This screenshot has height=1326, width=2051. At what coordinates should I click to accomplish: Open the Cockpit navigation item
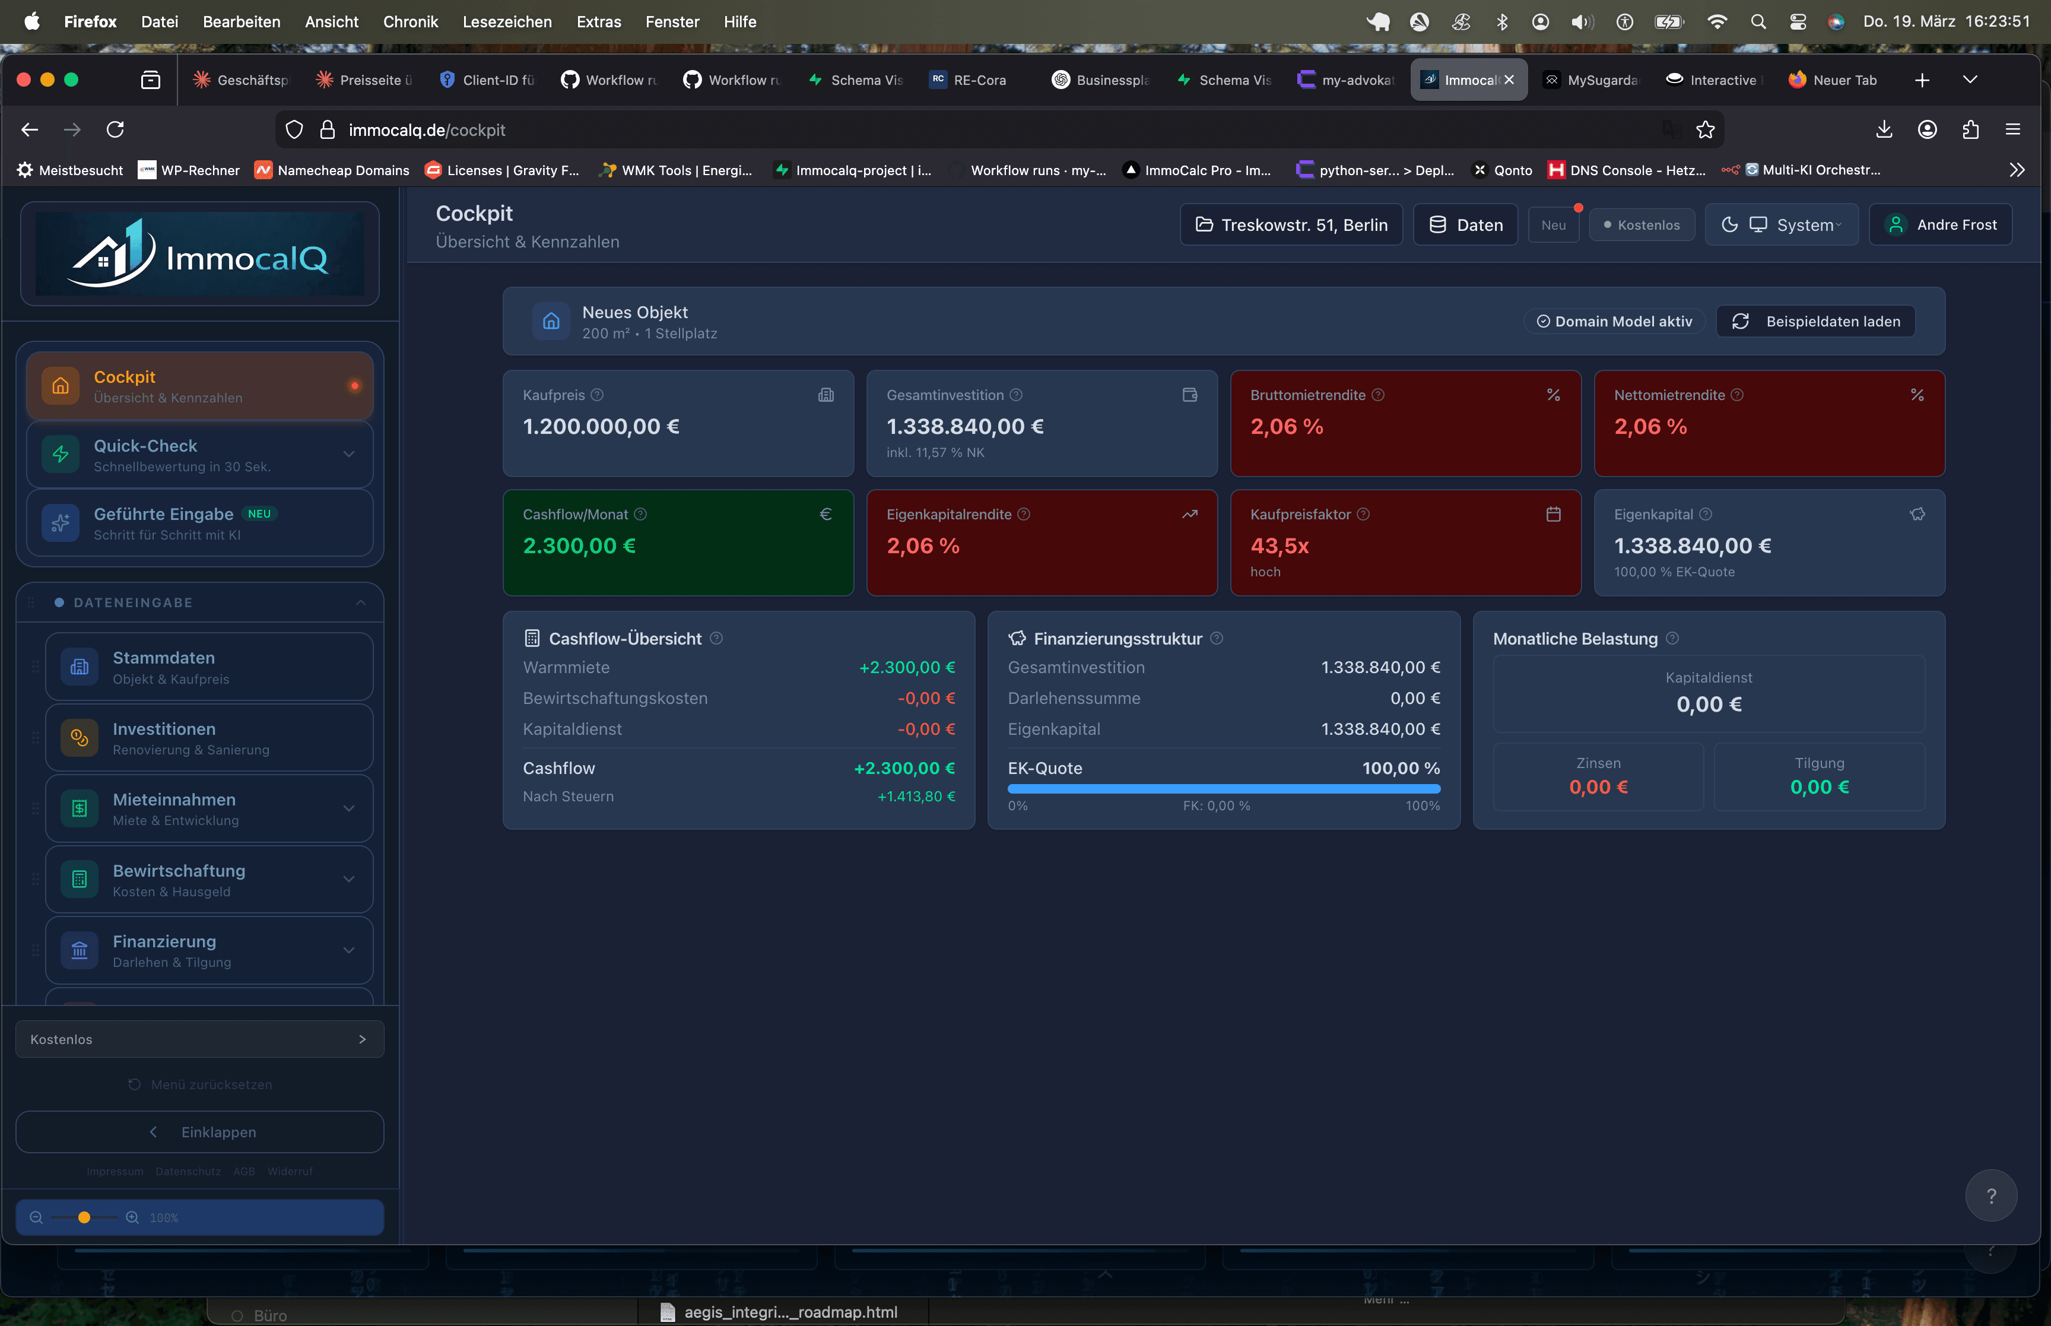tap(199, 386)
